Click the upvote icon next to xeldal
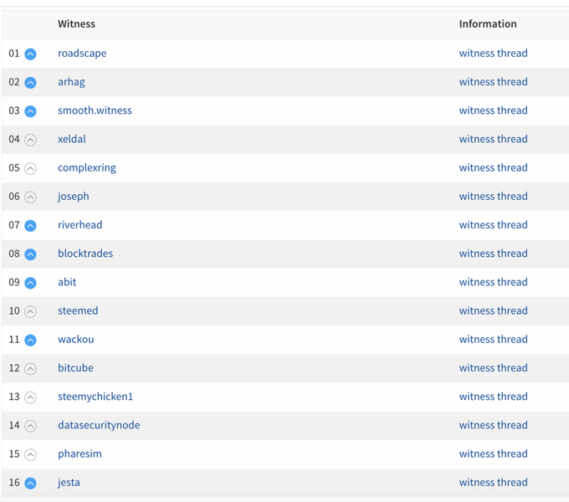The height and width of the screenshot is (502, 569). click(30, 140)
